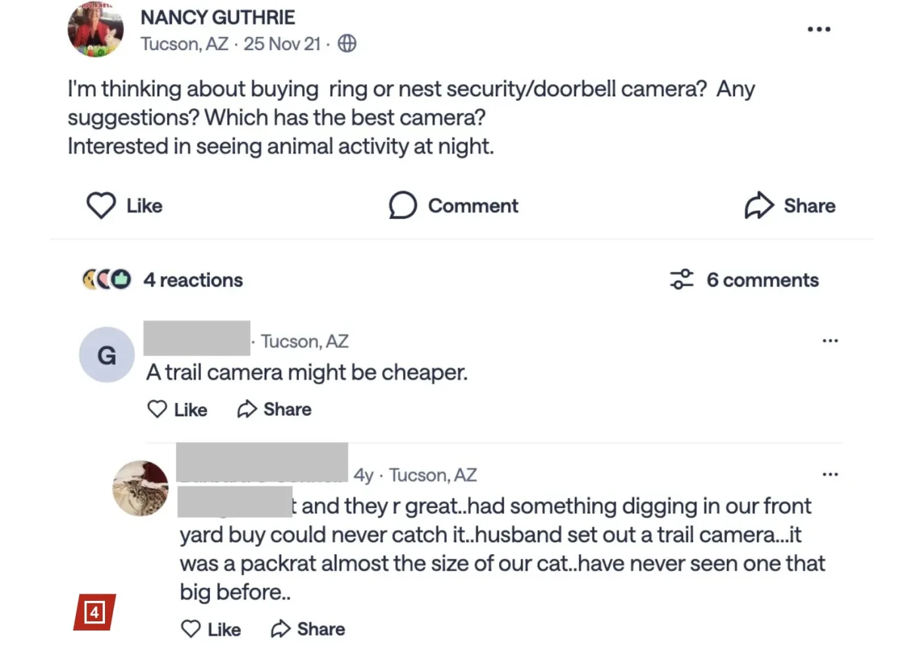Open the post's three-dot options menu
Image resolution: width=924 pixels, height=655 pixels.
pyautogui.click(x=819, y=29)
